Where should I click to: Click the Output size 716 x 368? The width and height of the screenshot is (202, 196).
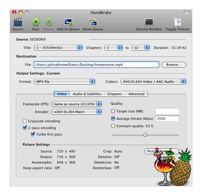coord(66,157)
